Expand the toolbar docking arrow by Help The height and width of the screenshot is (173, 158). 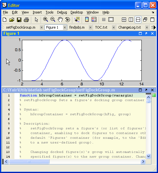(x=153, y=12)
